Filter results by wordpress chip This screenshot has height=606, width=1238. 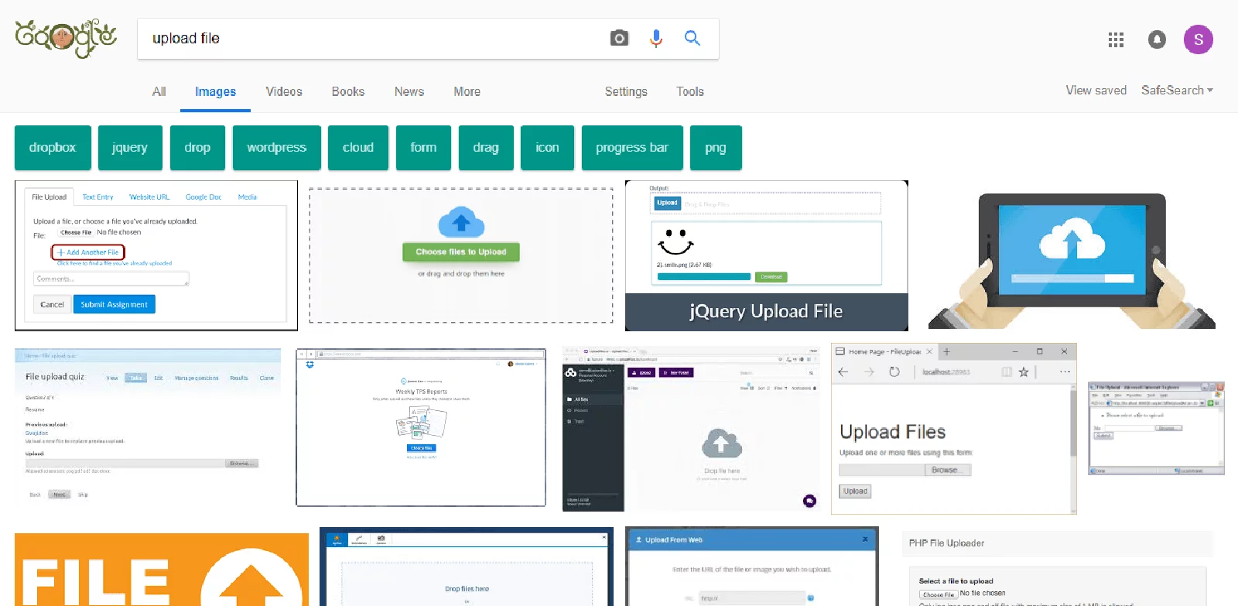277,148
